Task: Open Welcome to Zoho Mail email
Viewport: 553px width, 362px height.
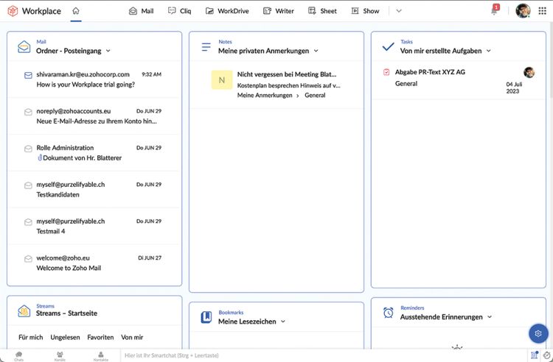Action: point(94,263)
